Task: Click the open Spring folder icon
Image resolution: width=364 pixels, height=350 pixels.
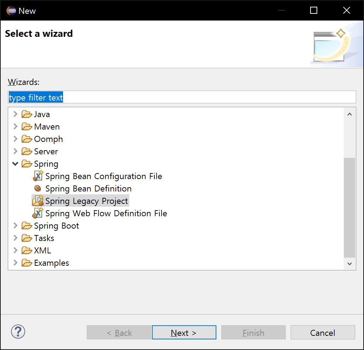Action: pos(27,164)
